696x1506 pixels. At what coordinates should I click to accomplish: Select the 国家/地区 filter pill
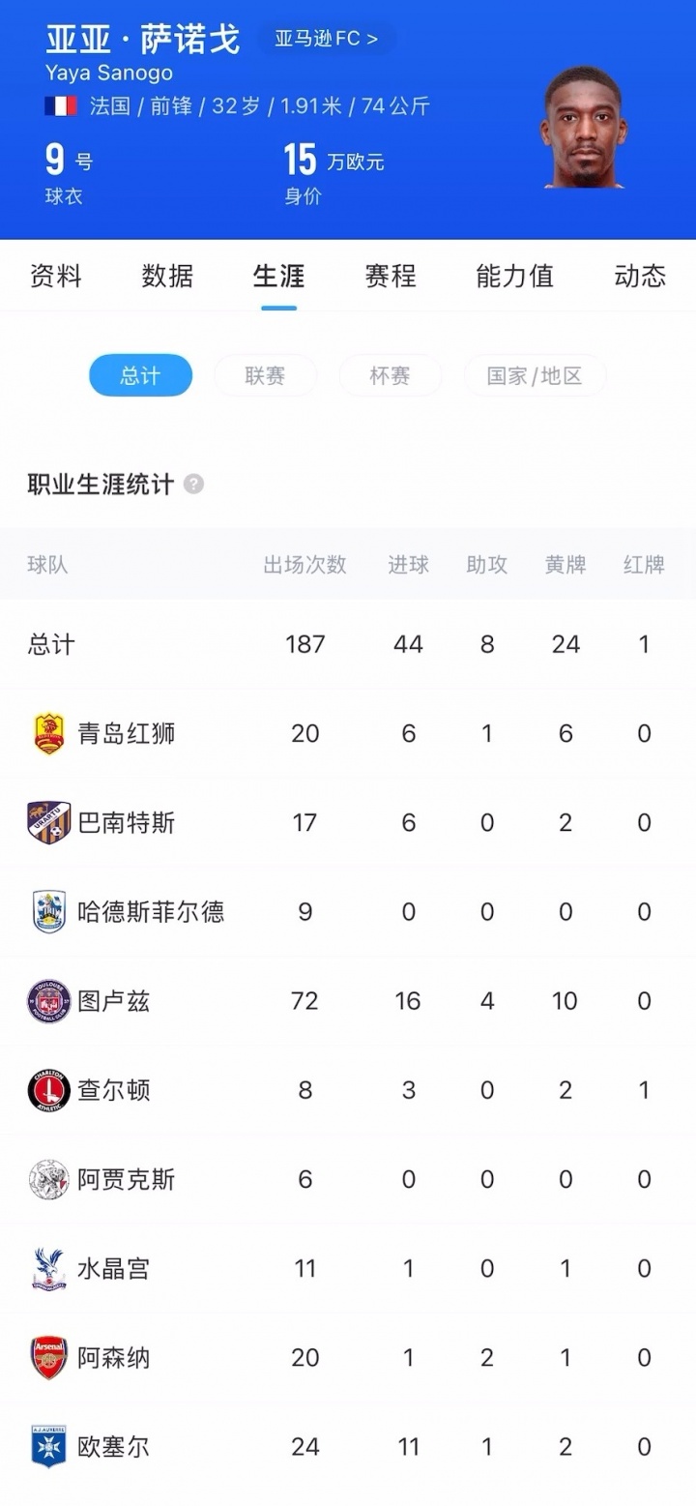[535, 375]
